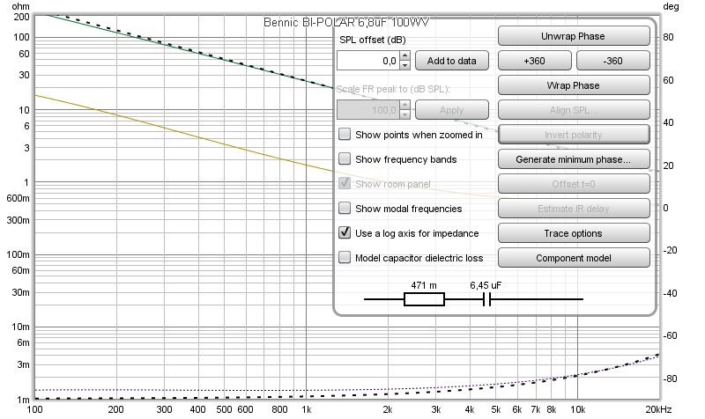Click the 20kHz axis label
This screenshot has width=705, height=419.
tap(658, 409)
